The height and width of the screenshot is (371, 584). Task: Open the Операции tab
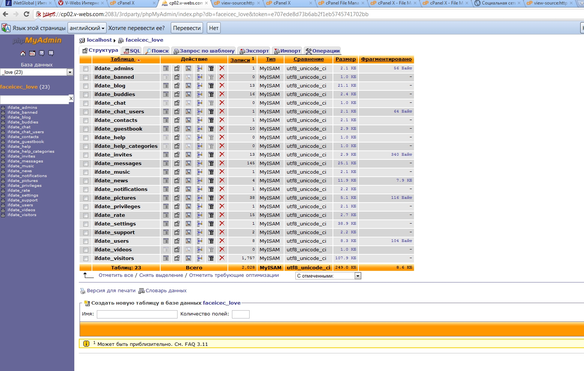pos(323,51)
